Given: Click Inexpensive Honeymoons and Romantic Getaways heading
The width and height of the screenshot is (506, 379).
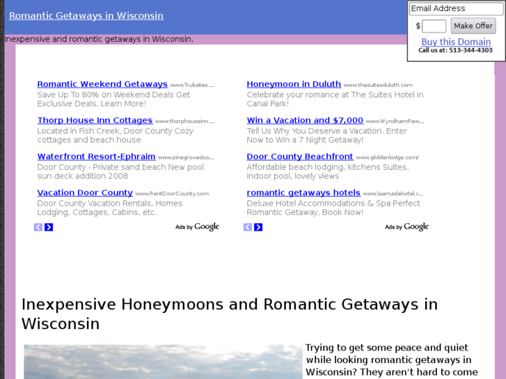Looking at the screenshot, I should pyautogui.click(x=230, y=314).
